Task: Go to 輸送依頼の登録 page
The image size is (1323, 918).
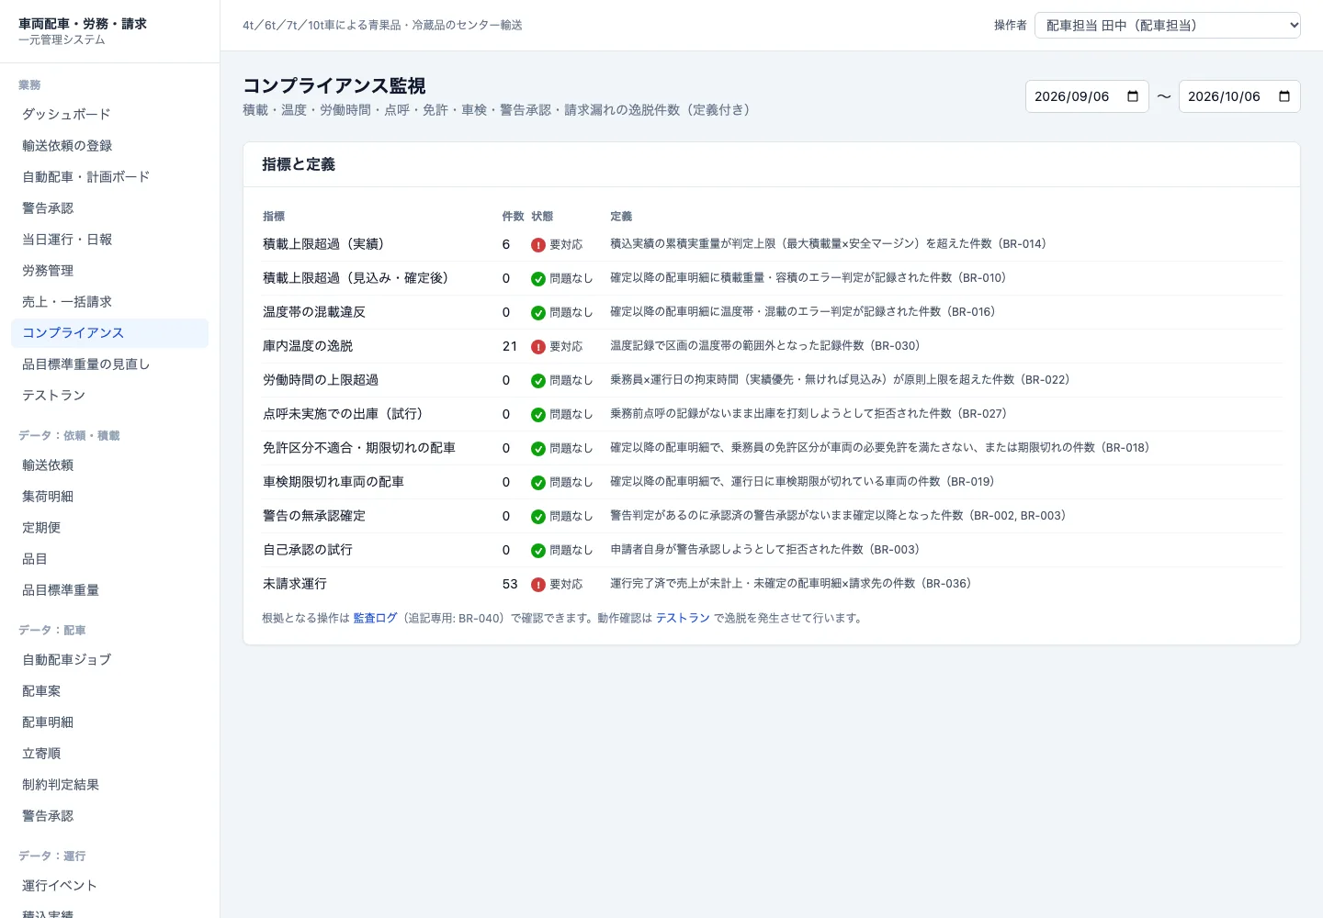Action: point(110,146)
